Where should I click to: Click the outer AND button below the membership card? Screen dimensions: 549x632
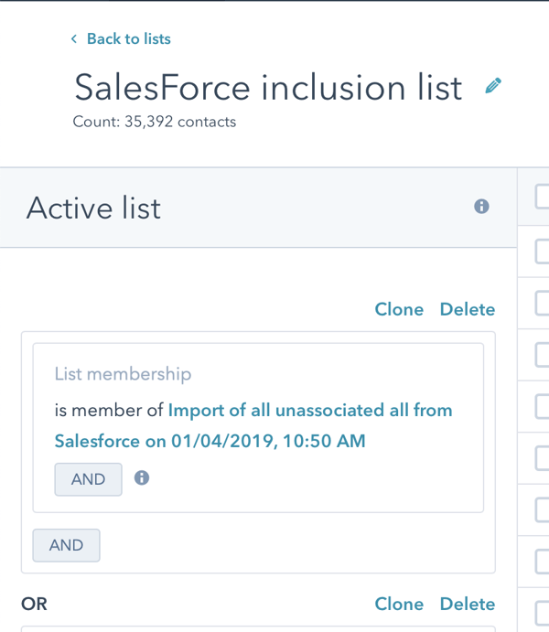click(66, 545)
